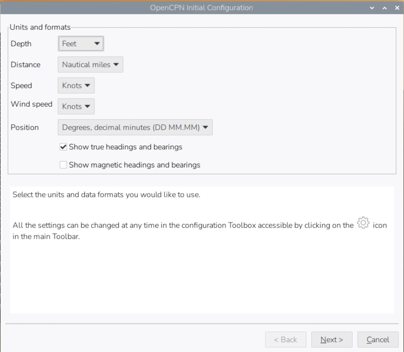Uncheck Show true headings and bearings
Screen dimensions: 404x352
pyautogui.click(x=63, y=147)
